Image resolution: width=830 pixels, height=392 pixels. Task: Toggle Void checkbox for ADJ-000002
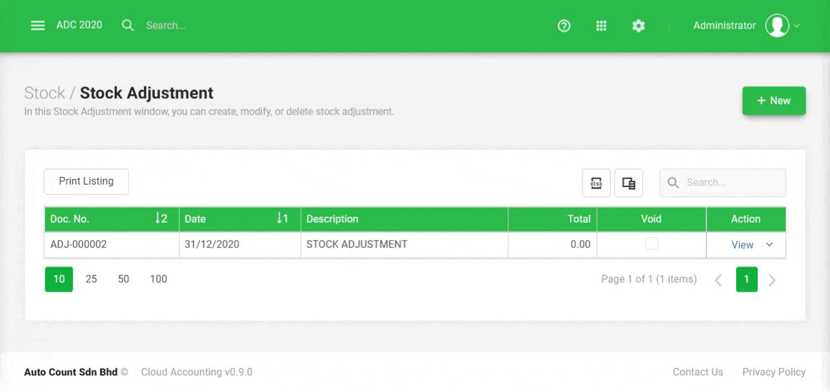[652, 244]
